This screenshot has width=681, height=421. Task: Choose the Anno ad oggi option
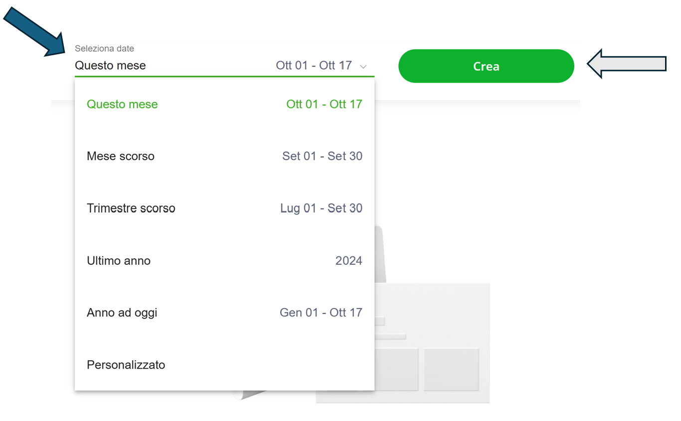point(122,313)
